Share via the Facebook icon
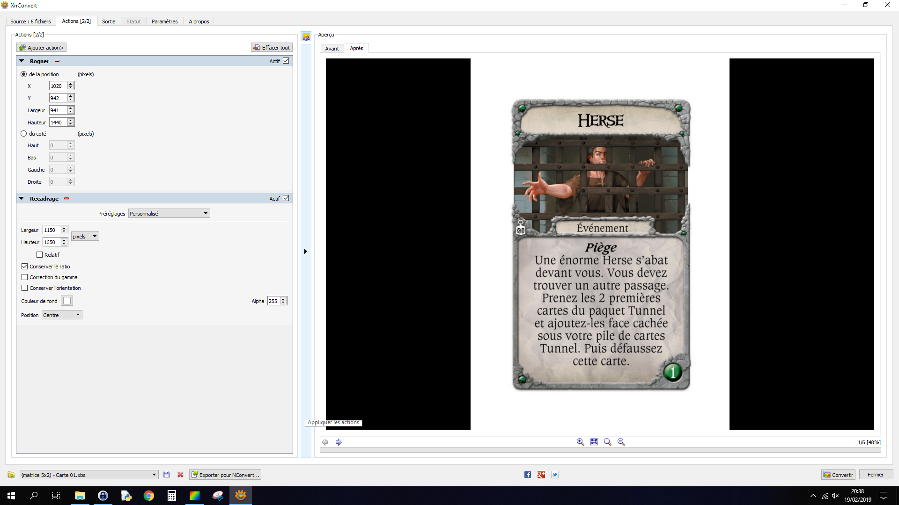Viewport: 899px width, 505px height. click(528, 475)
